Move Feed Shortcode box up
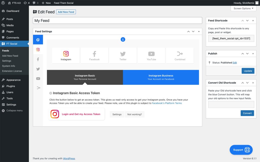The height and width of the screenshot is (162, 260). [242, 21]
